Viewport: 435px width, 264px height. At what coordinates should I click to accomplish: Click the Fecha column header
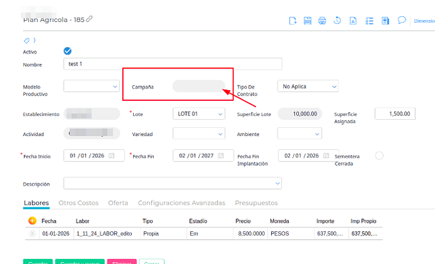(49, 221)
